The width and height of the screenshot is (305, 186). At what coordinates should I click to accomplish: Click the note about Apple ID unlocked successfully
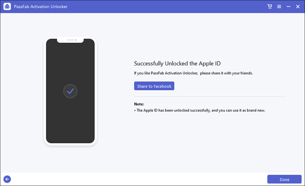pyautogui.click(x=201, y=110)
